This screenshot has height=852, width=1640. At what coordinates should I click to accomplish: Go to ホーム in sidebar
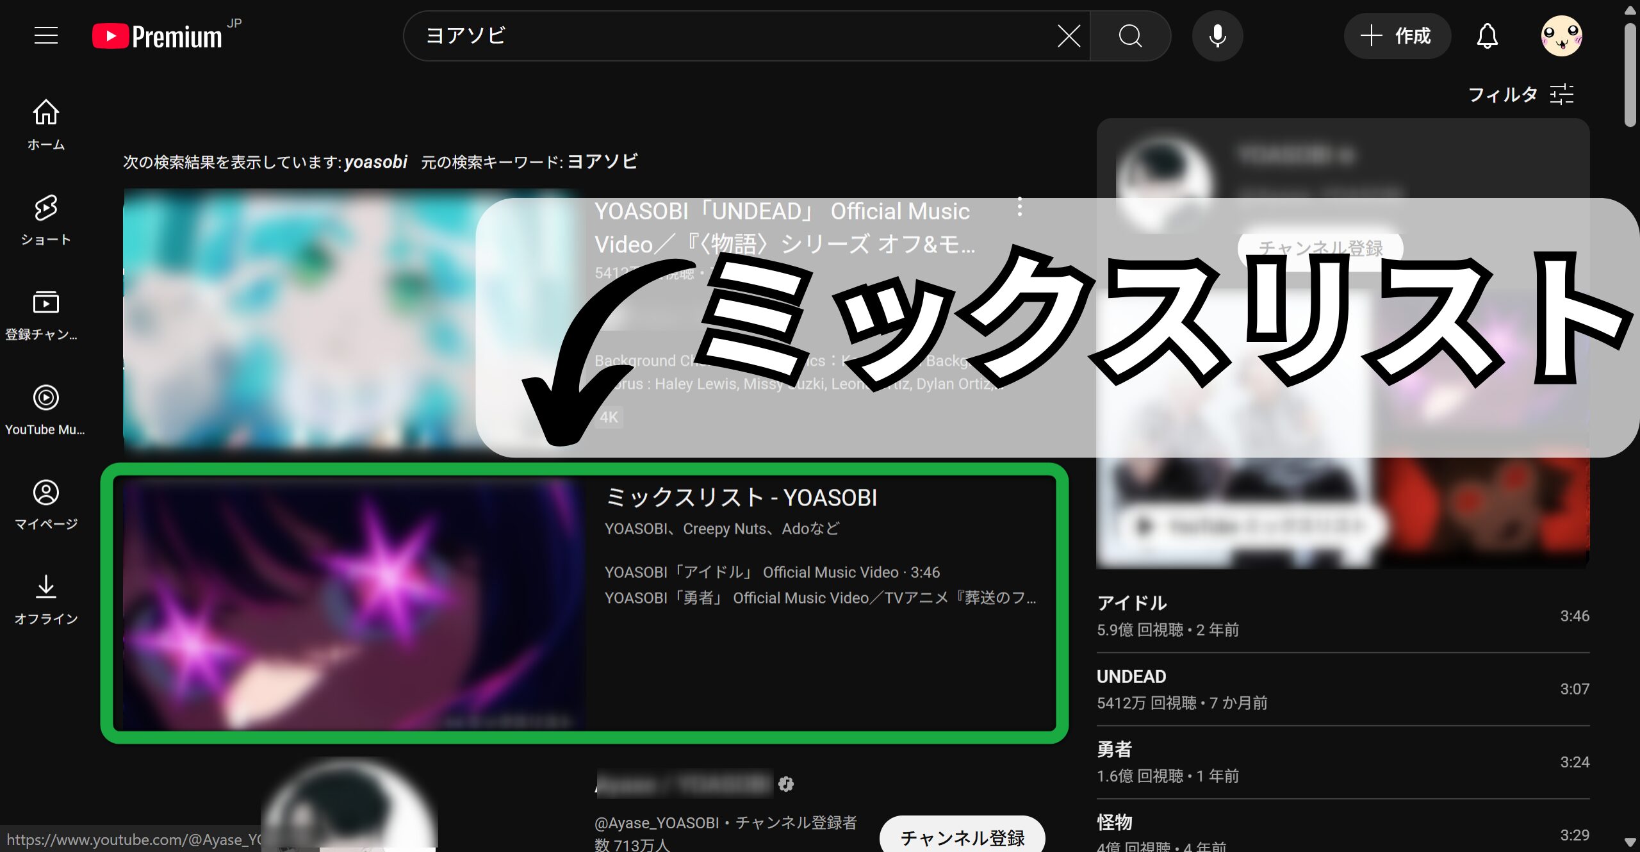[46, 125]
